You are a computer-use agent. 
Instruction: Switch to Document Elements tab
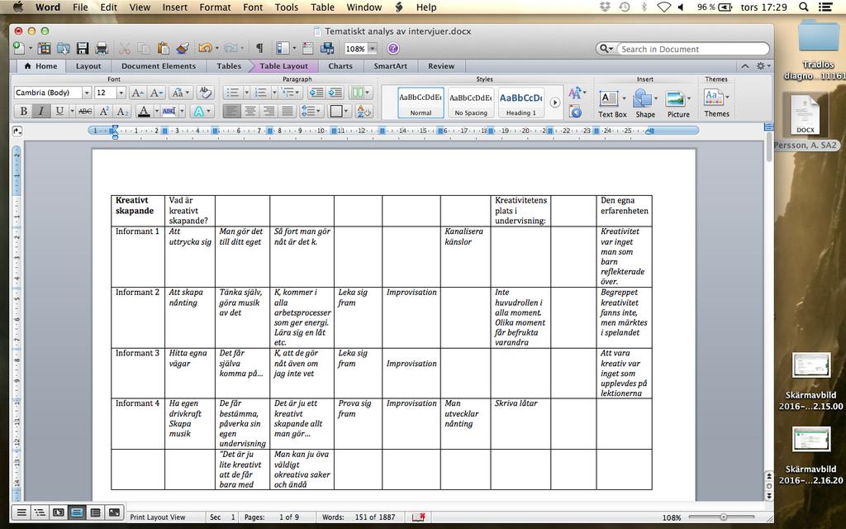point(159,66)
